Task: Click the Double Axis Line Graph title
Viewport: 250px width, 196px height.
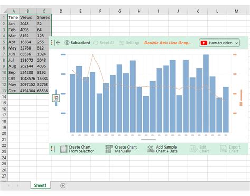Action: [x=168, y=43]
